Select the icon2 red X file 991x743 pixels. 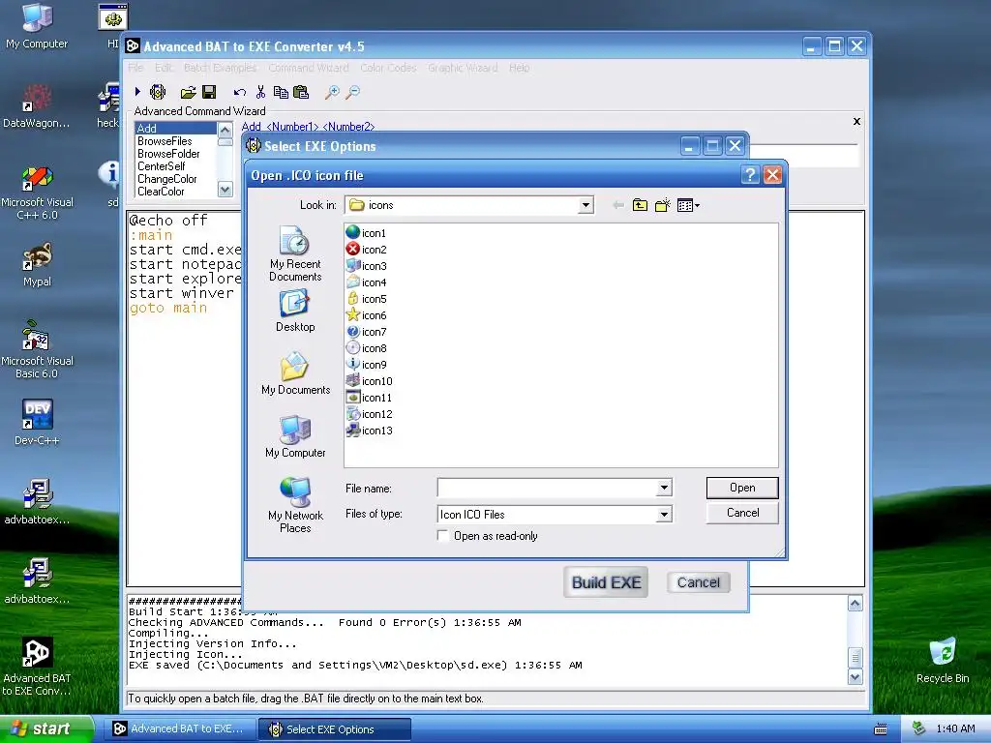tap(367, 250)
